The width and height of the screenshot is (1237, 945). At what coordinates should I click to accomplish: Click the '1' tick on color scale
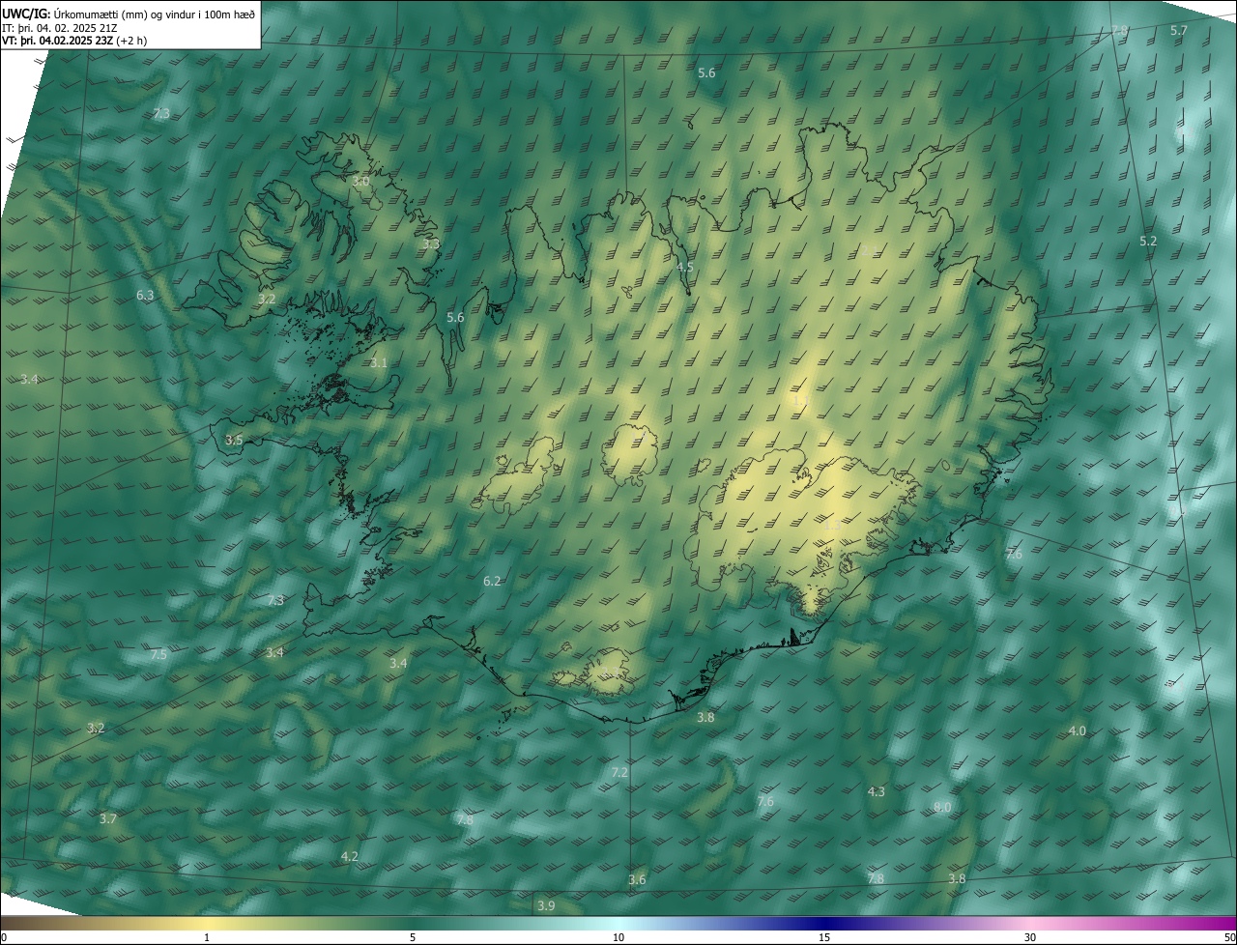coord(207,938)
